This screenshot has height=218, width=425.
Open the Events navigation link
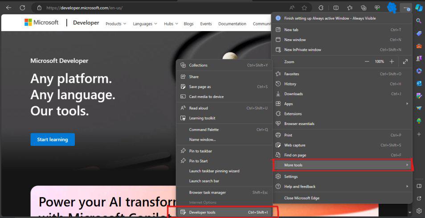(x=206, y=24)
